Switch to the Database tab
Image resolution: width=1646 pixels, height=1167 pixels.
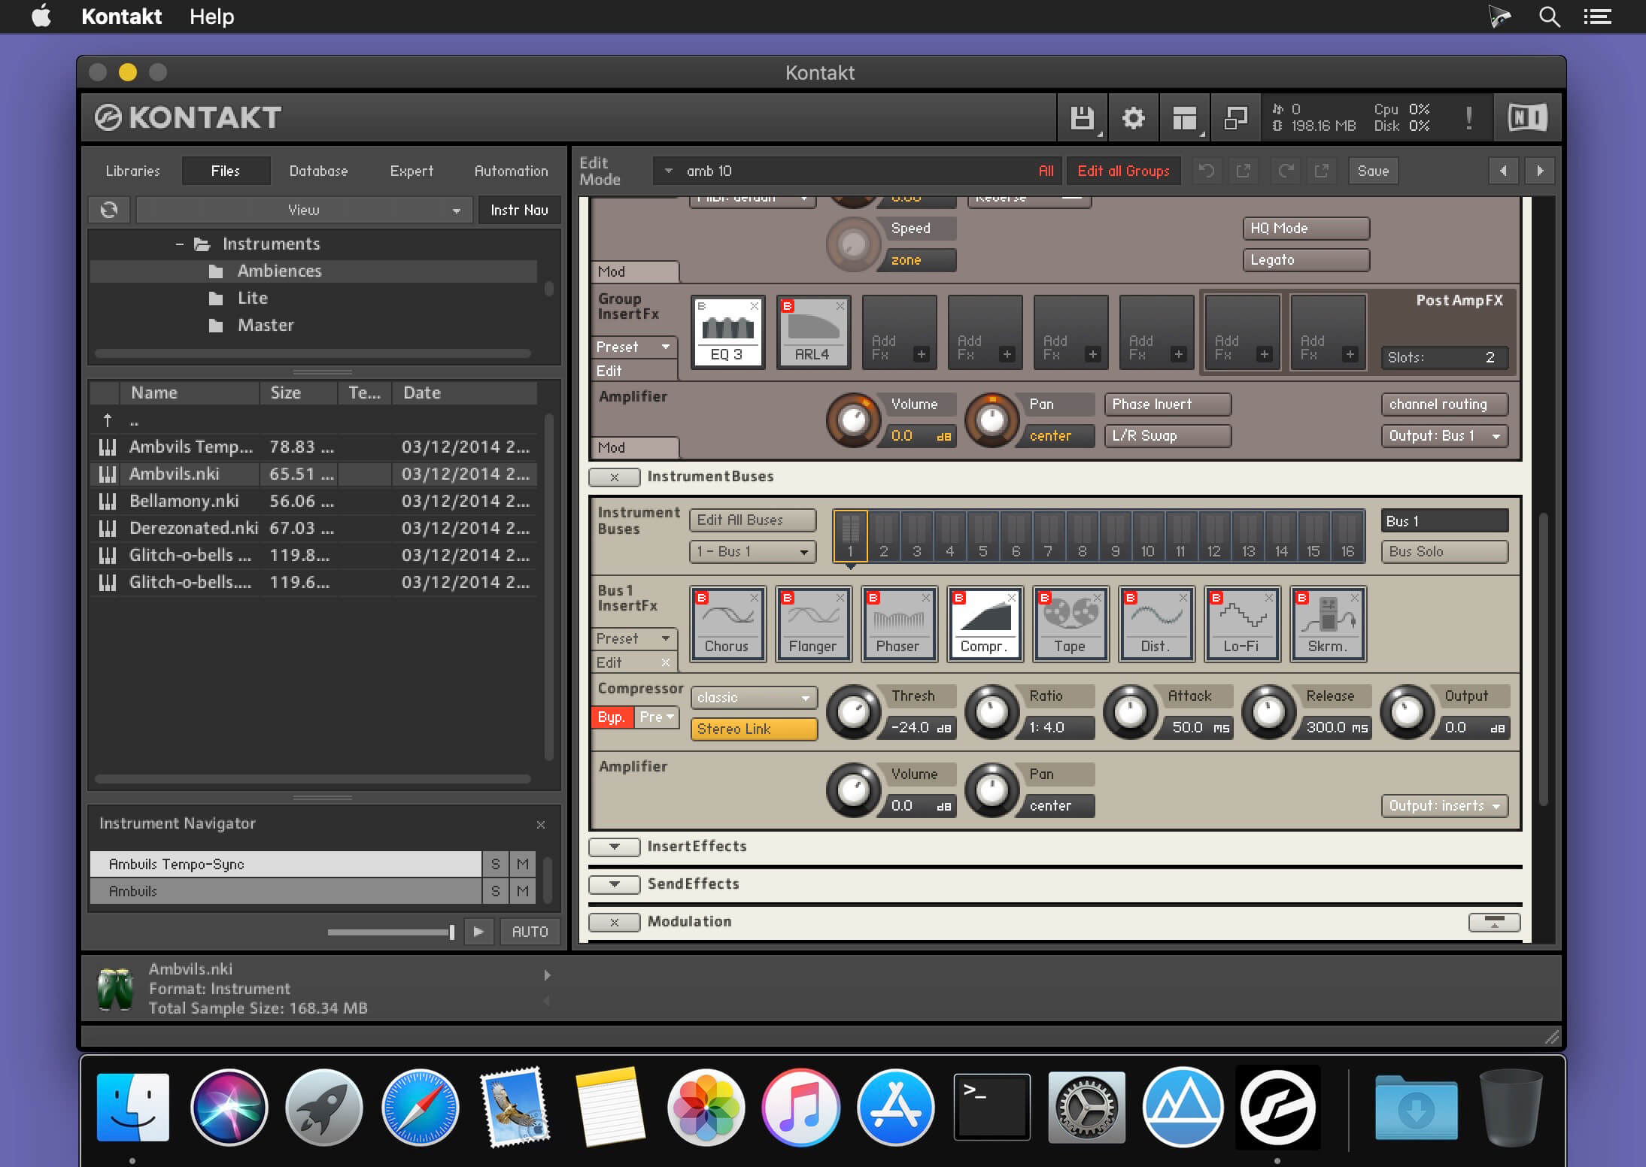click(318, 171)
